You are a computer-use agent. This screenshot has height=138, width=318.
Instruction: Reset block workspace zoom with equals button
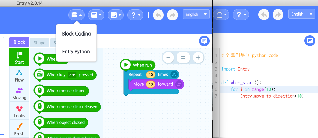(183, 57)
